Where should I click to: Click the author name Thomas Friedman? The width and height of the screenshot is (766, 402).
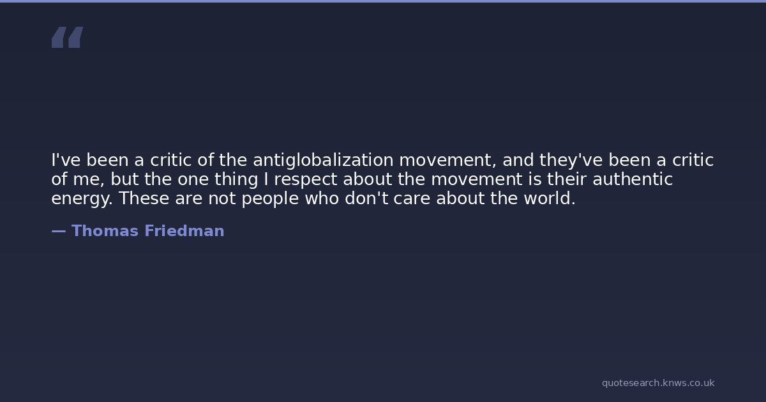pyautogui.click(x=147, y=231)
